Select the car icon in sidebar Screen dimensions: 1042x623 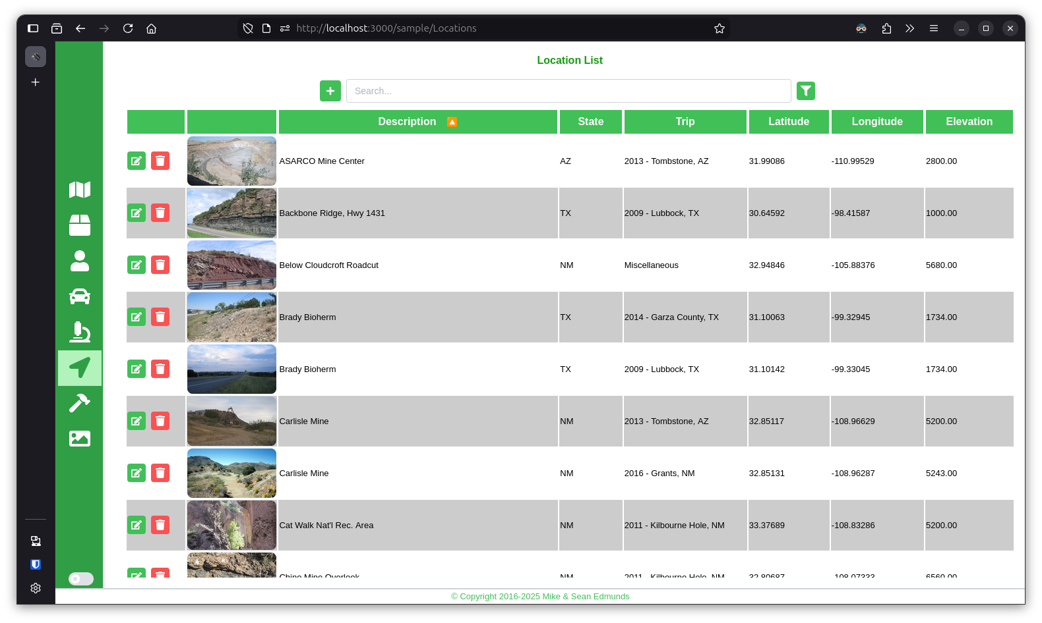pyautogui.click(x=80, y=296)
